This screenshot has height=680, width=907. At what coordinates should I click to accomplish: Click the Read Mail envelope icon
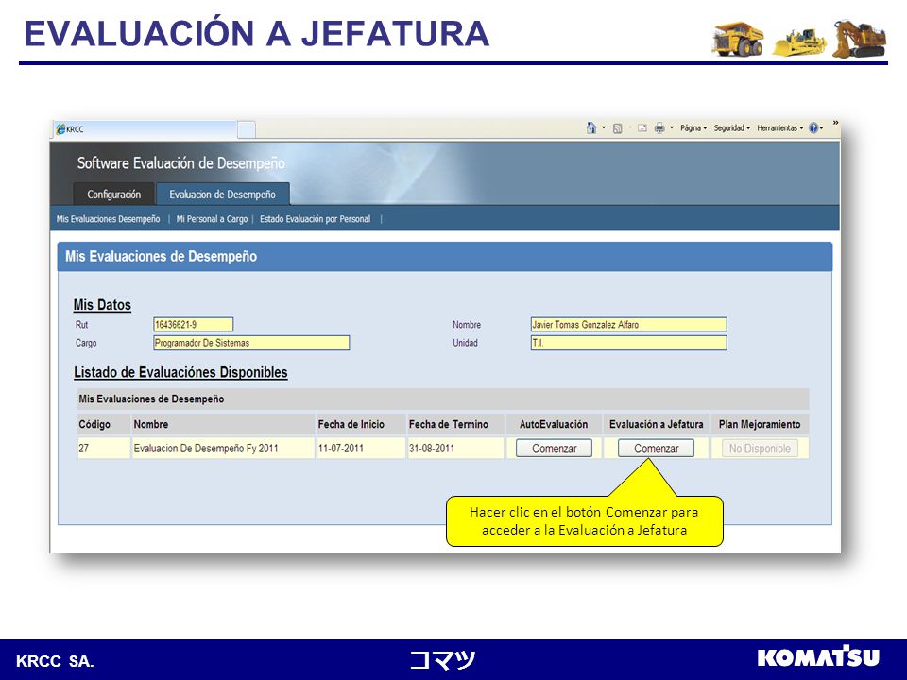pyautogui.click(x=642, y=128)
